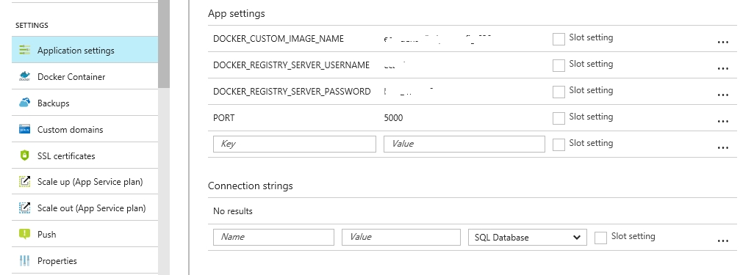Open more options for PORT setting

[x=722, y=122]
